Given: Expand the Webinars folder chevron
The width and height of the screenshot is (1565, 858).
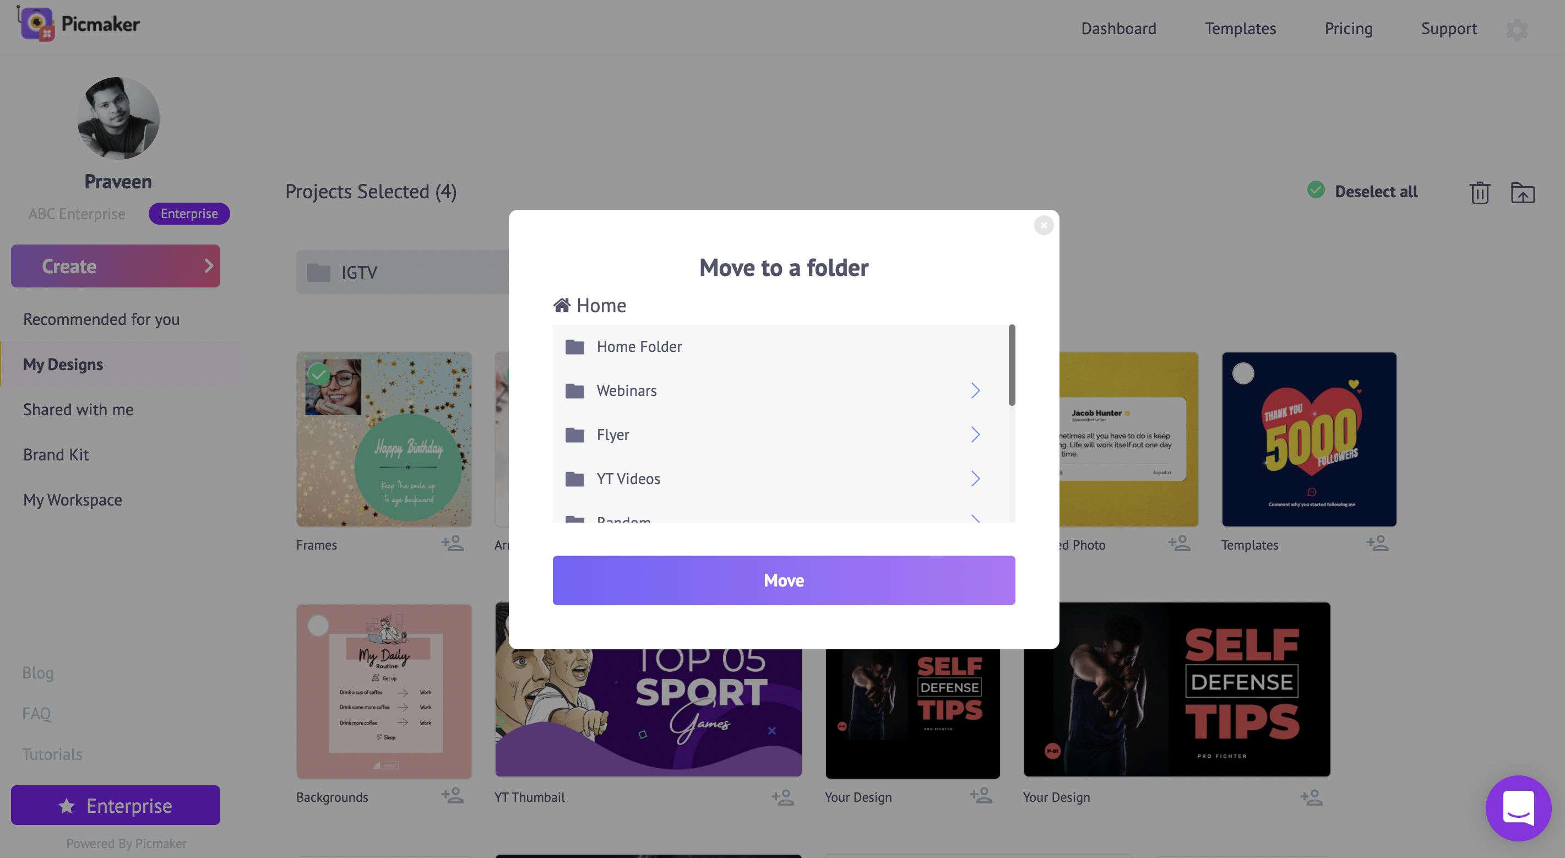Looking at the screenshot, I should click(x=974, y=390).
